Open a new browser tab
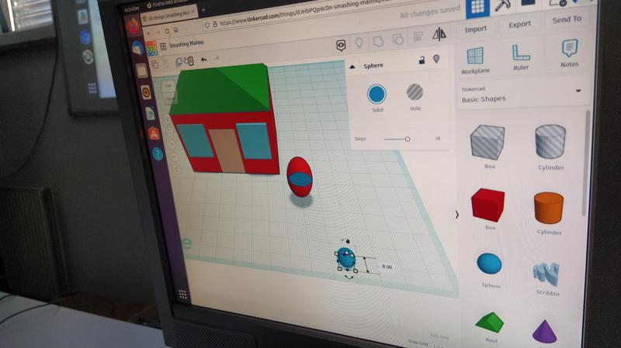The width and height of the screenshot is (621, 348). [x=203, y=11]
